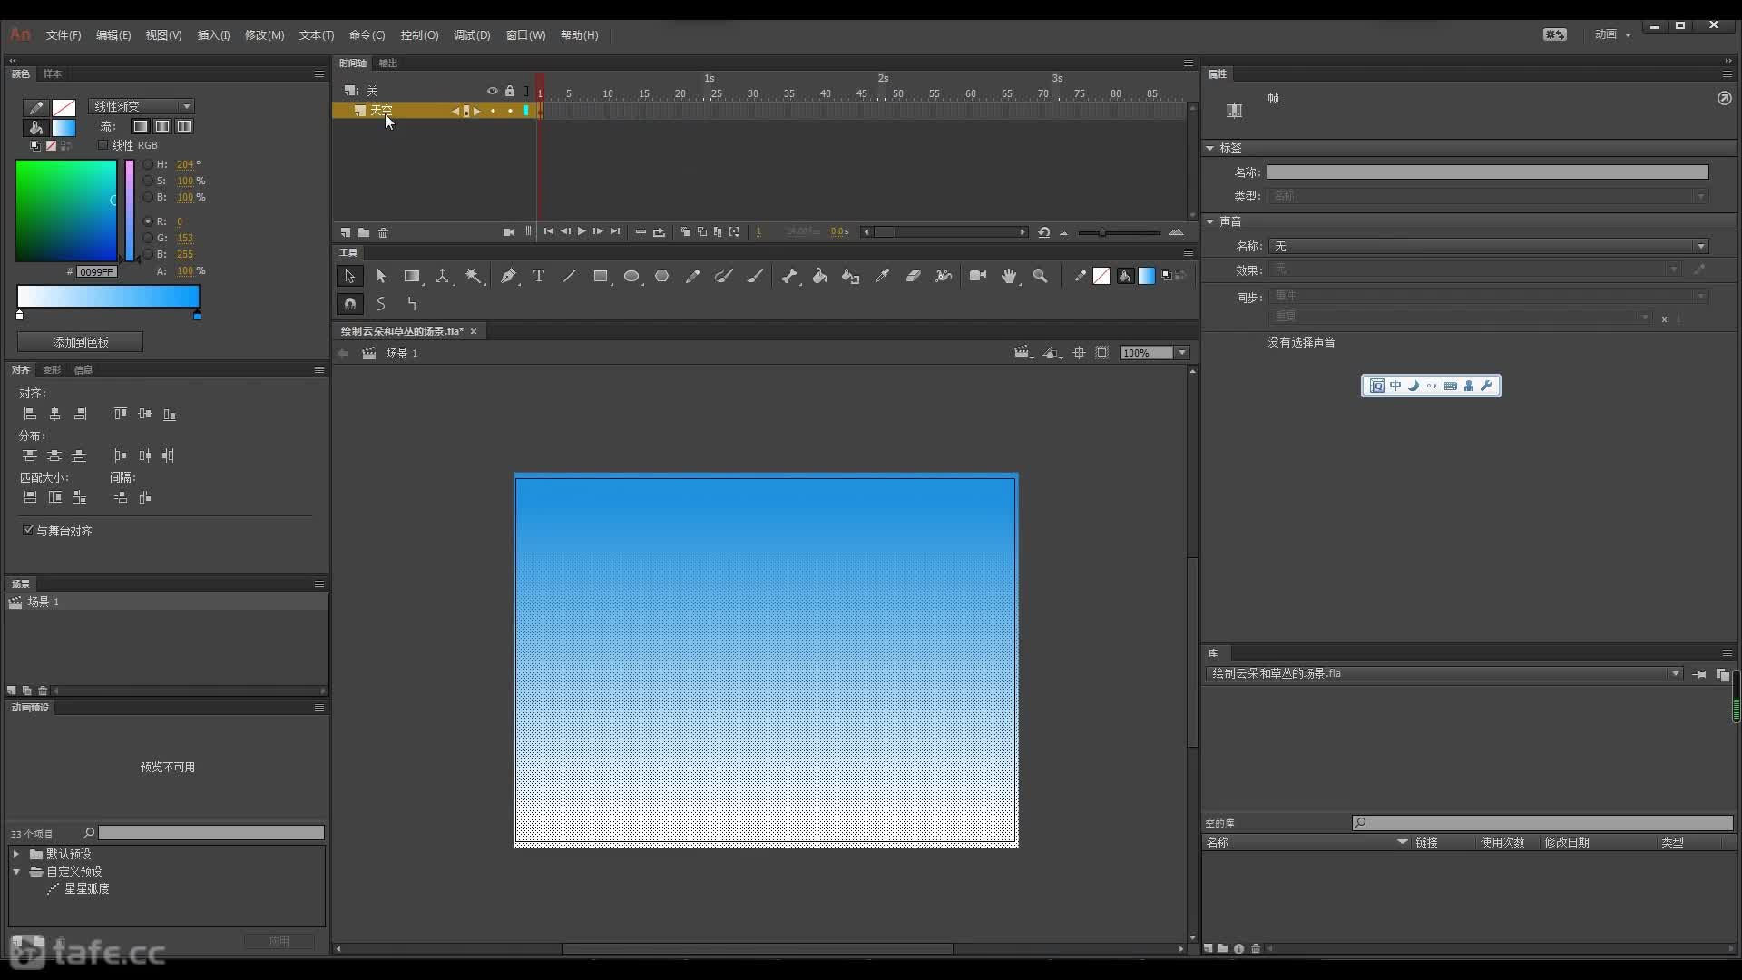
Task: Click the blue gradient color stop
Action: [x=197, y=315]
